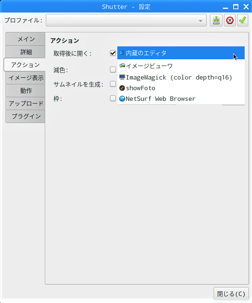Open the プロファイル dropdown arrow

(200, 21)
